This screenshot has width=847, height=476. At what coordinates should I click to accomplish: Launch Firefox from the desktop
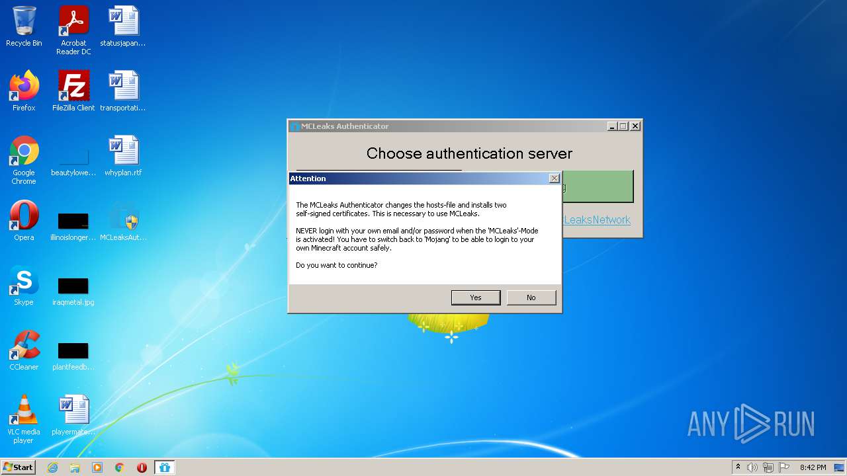pos(24,91)
